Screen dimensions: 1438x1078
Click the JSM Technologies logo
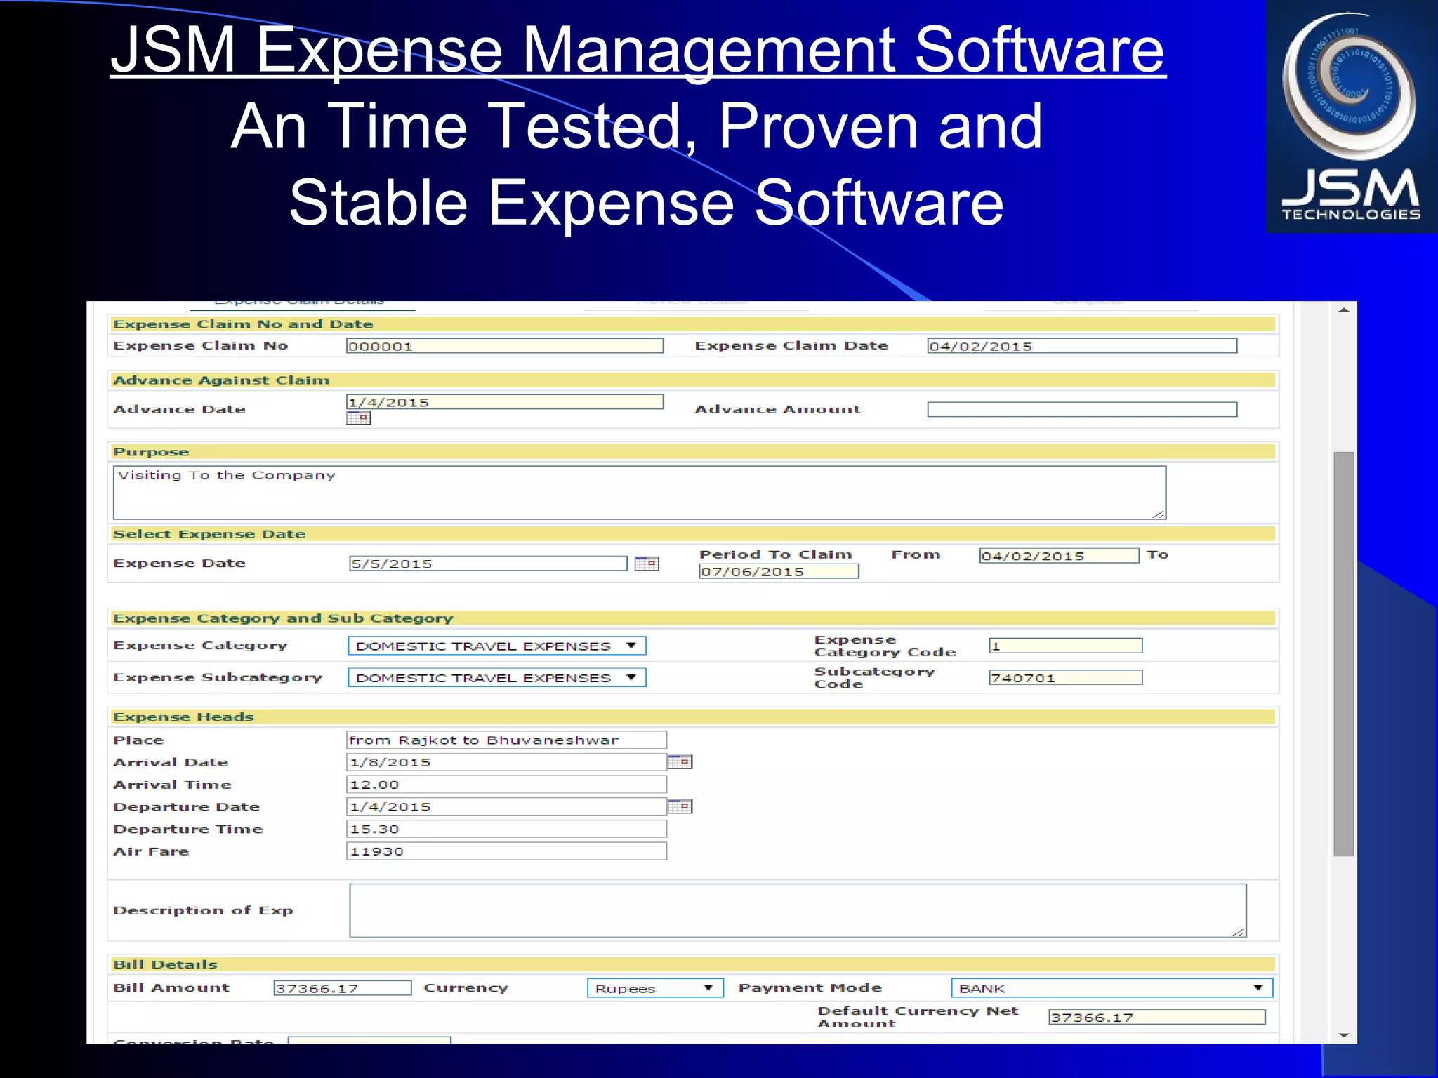coord(1351,117)
